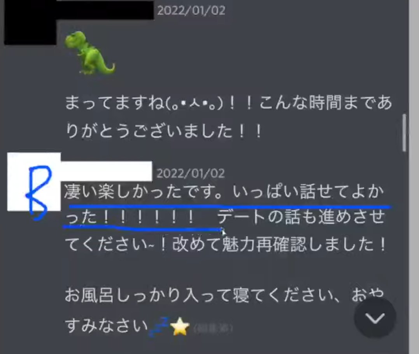Click the yellow star emoji

coord(181,326)
